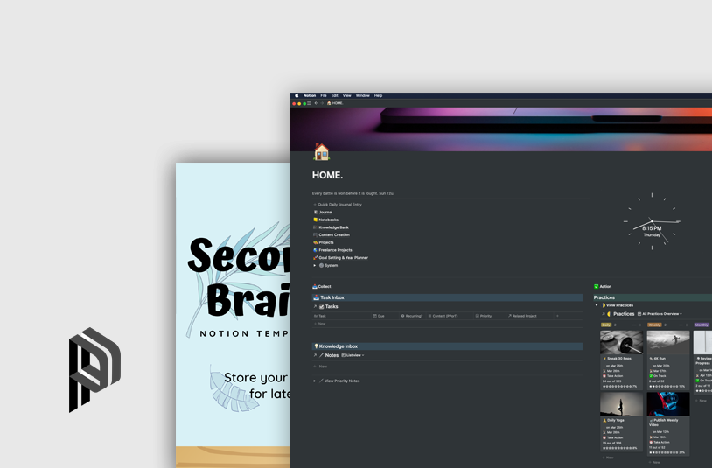This screenshot has height=468, width=712.
Task: Click the green Action checkmark icon
Action: point(597,286)
